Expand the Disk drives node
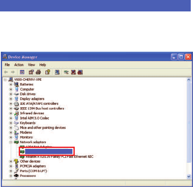193x187 pixels. point(11,94)
